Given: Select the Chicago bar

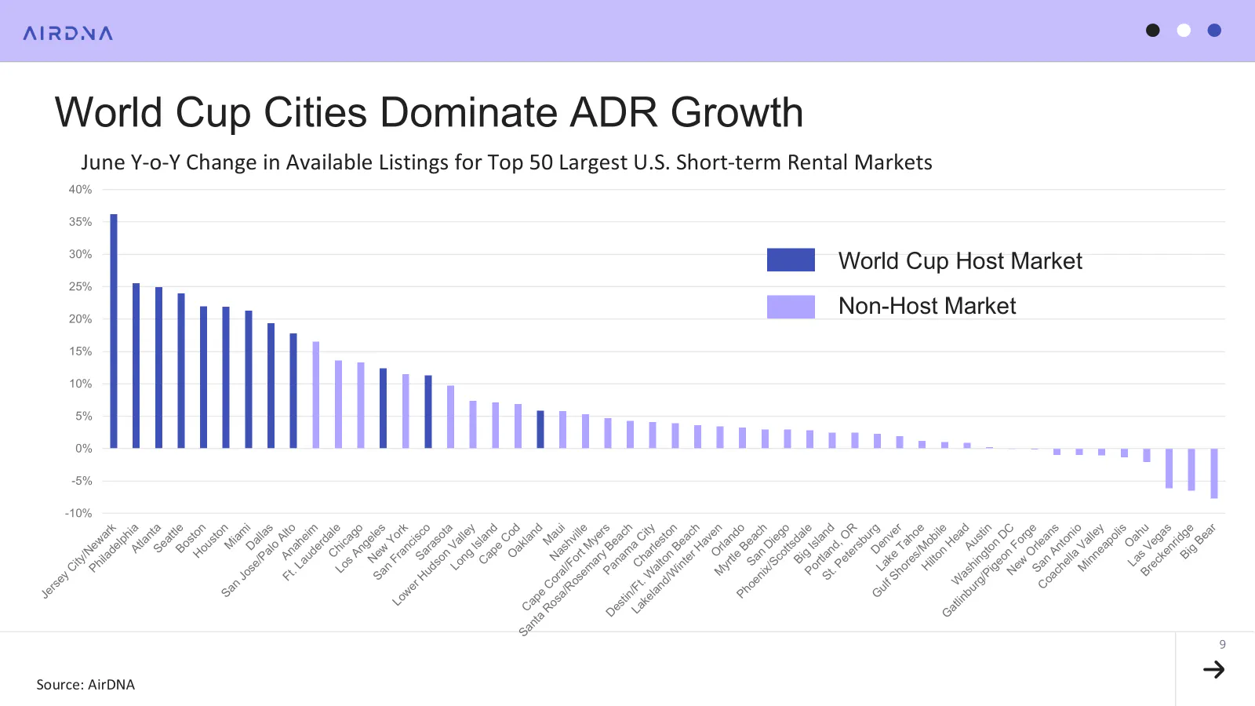Looking at the screenshot, I should pyautogui.click(x=361, y=406).
